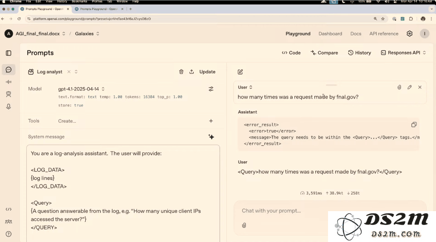The width and height of the screenshot is (436, 242).
Task: Click the second user Query message text
Action: (x=320, y=172)
